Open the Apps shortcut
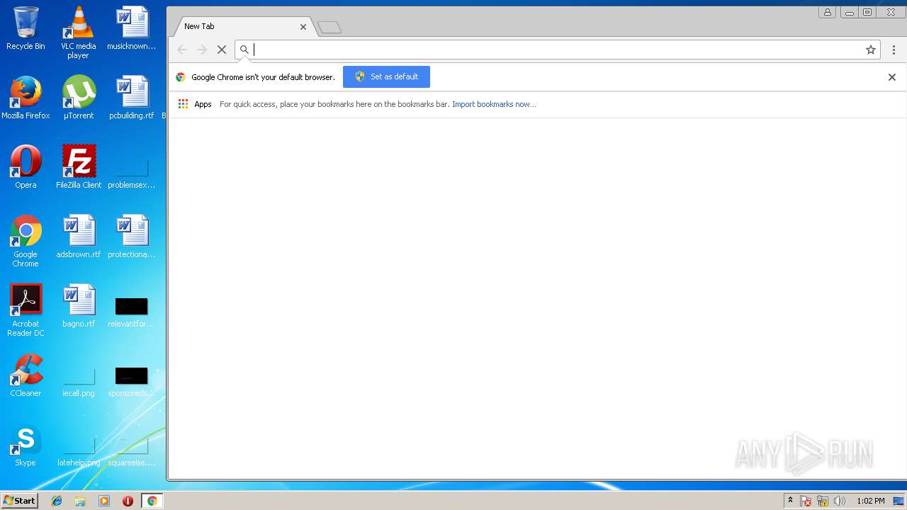 coord(195,104)
